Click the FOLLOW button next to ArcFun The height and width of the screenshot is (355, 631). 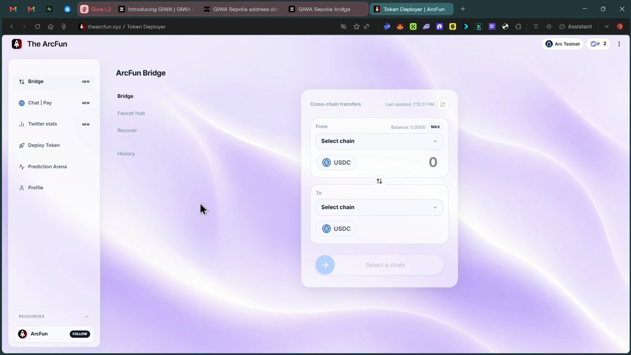[x=80, y=334]
